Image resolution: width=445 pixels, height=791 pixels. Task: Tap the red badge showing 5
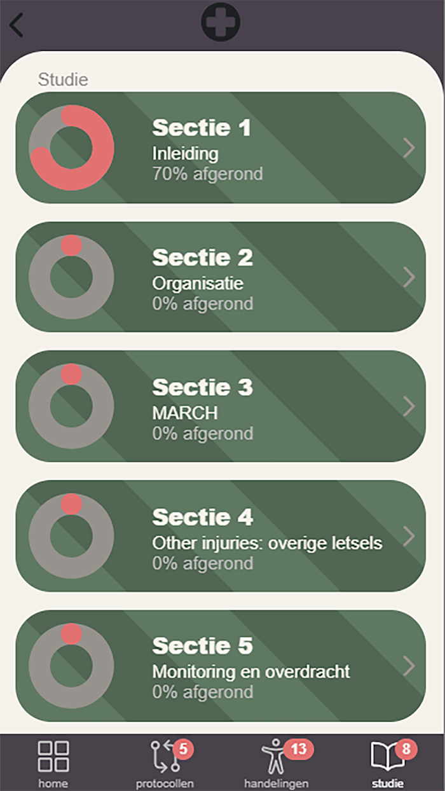(183, 749)
